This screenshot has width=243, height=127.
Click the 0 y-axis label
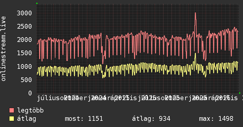(30, 93)
